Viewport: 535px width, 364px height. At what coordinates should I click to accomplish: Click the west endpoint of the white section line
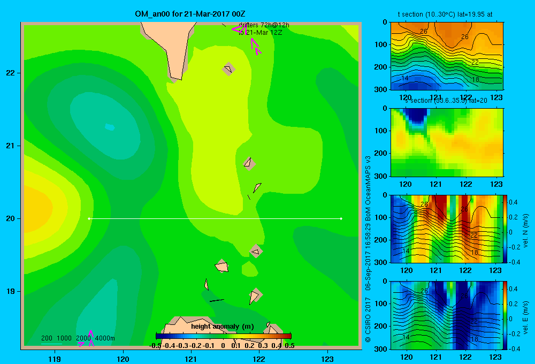point(89,218)
